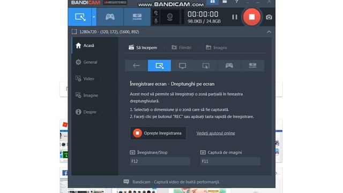This screenshot has width=343, height=193.
Task: Click keyboard icon beside Înregistrare/Stop
Action: (x=132, y=152)
